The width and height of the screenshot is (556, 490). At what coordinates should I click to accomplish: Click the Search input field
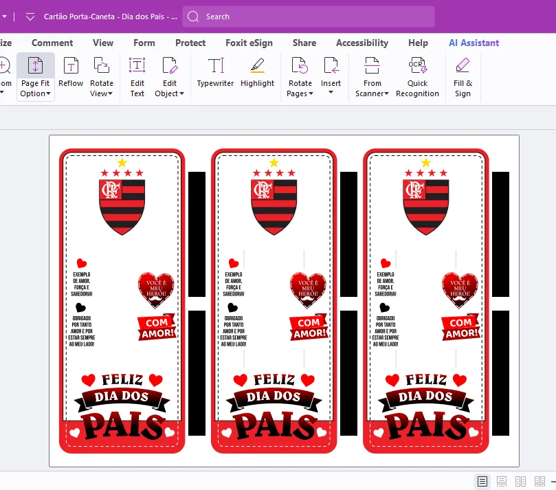pyautogui.click(x=309, y=16)
